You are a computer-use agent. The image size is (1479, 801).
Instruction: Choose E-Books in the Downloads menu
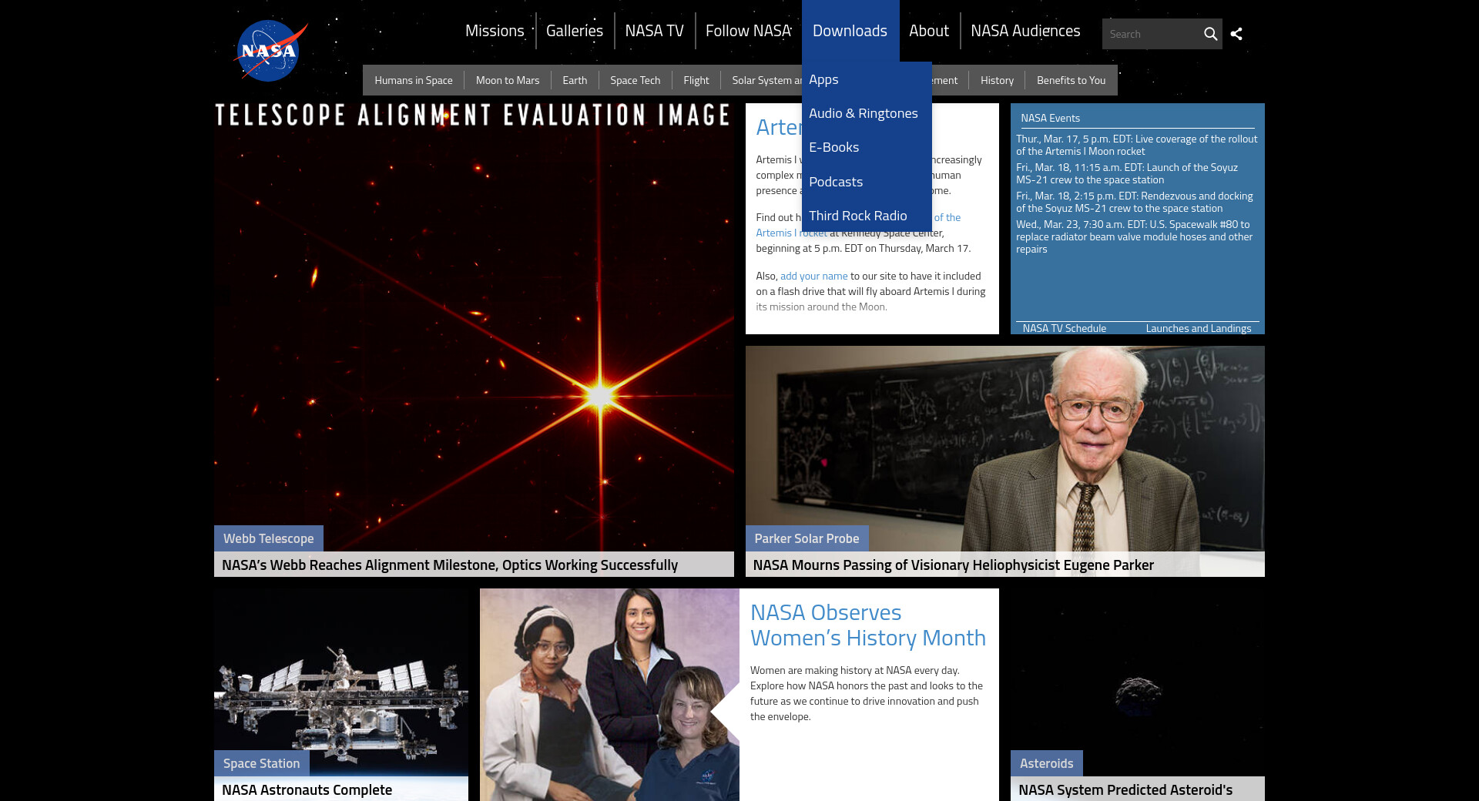(867, 147)
